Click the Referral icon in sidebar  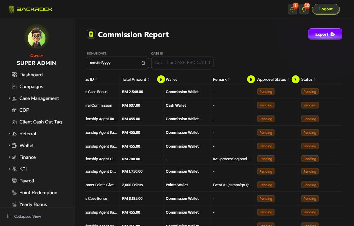coord(14,134)
